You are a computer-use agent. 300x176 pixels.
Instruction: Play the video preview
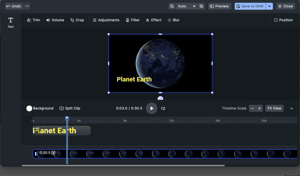click(152, 108)
